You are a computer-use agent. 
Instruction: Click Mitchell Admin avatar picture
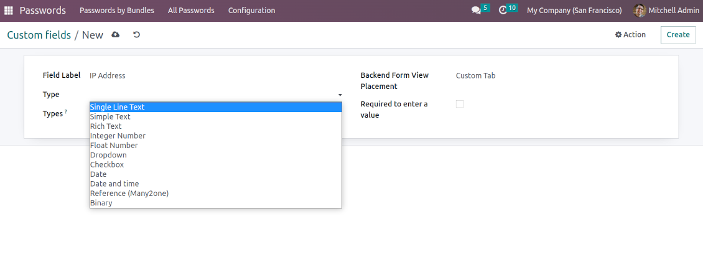click(640, 11)
